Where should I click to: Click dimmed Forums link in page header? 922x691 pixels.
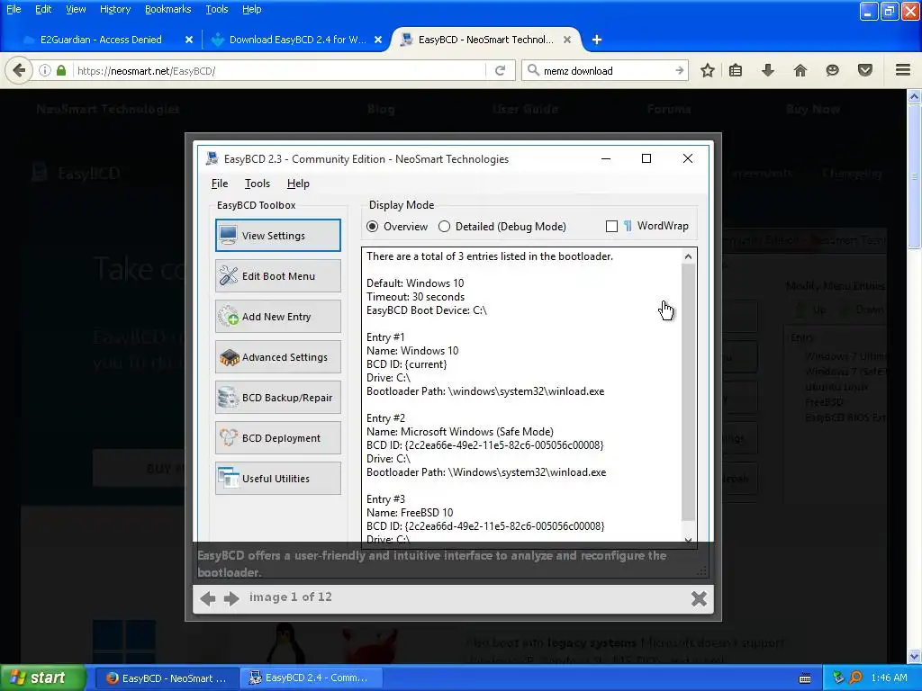pyautogui.click(x=669, y=109)
